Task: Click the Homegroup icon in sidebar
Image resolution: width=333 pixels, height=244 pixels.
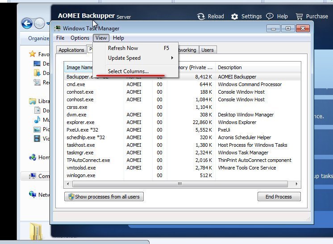Action: click(32, 157)
